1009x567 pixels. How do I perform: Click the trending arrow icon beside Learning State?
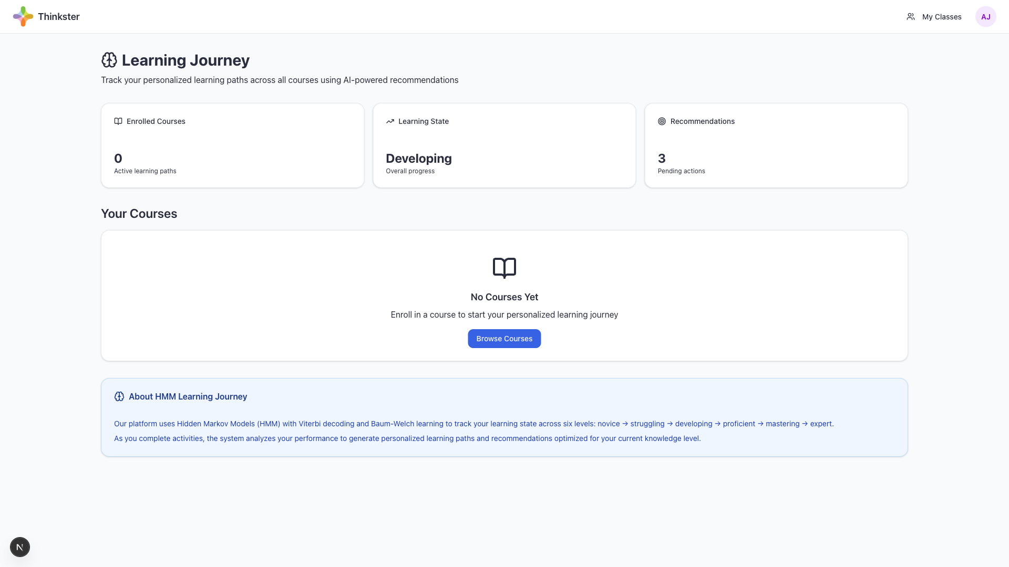coord(390,121)
